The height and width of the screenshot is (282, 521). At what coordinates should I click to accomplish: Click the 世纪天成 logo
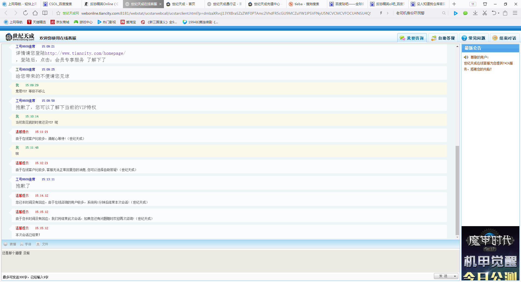(20, 37)
